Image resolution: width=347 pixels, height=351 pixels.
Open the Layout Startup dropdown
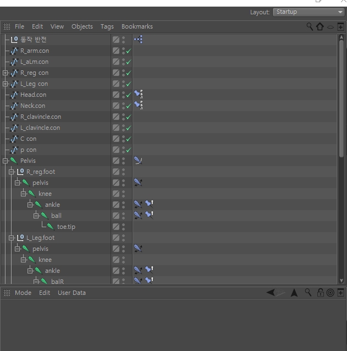[309, 12]
